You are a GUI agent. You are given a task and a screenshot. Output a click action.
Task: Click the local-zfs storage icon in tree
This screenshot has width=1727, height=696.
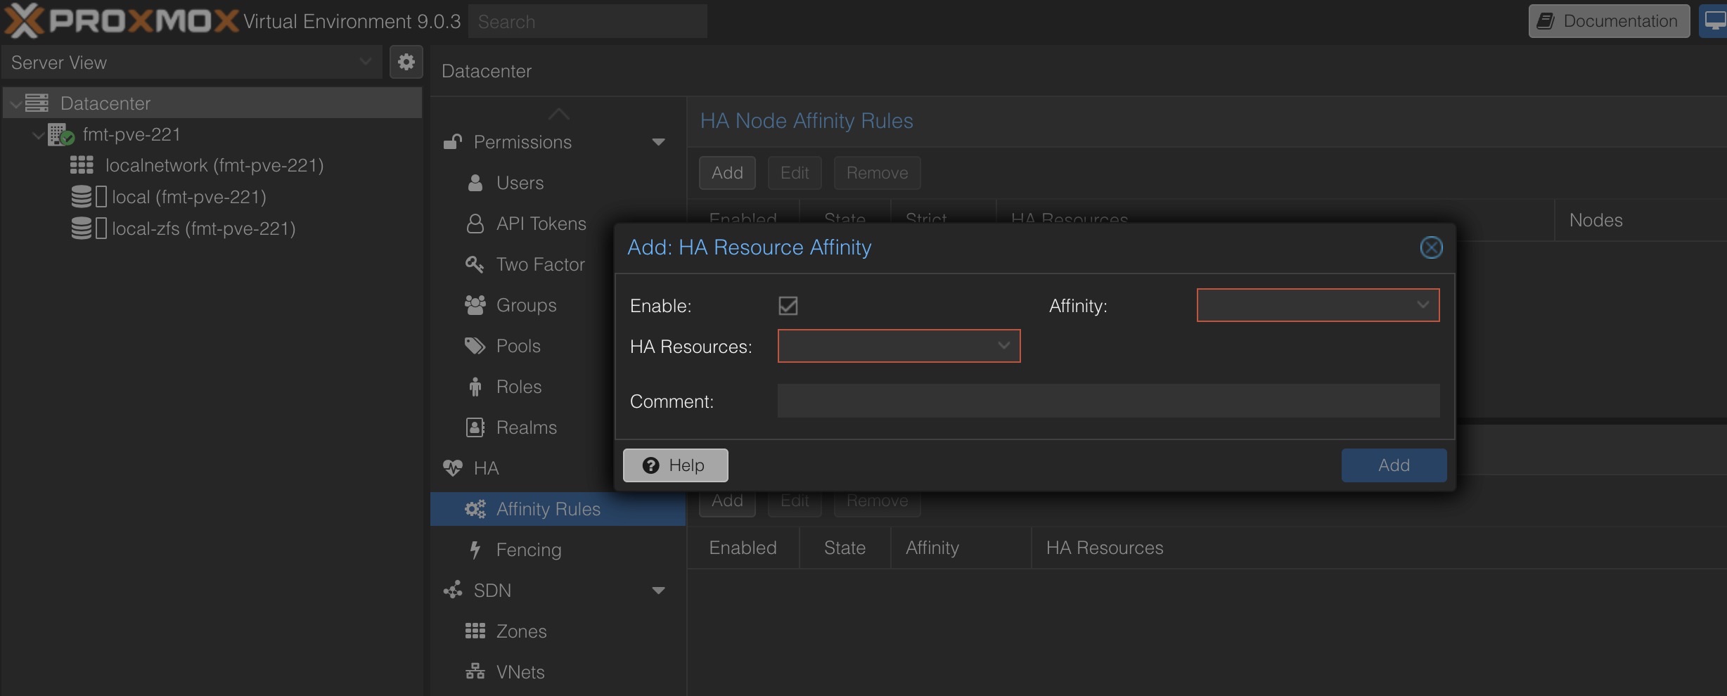[x=82, y=228]
